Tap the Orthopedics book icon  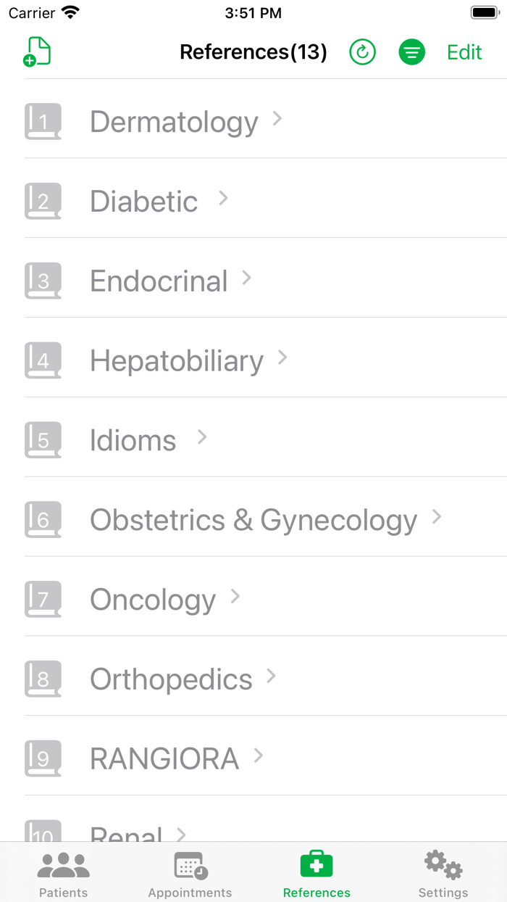point(43,679)
